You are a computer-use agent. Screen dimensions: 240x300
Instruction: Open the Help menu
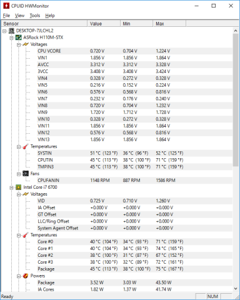click(50, 16)
